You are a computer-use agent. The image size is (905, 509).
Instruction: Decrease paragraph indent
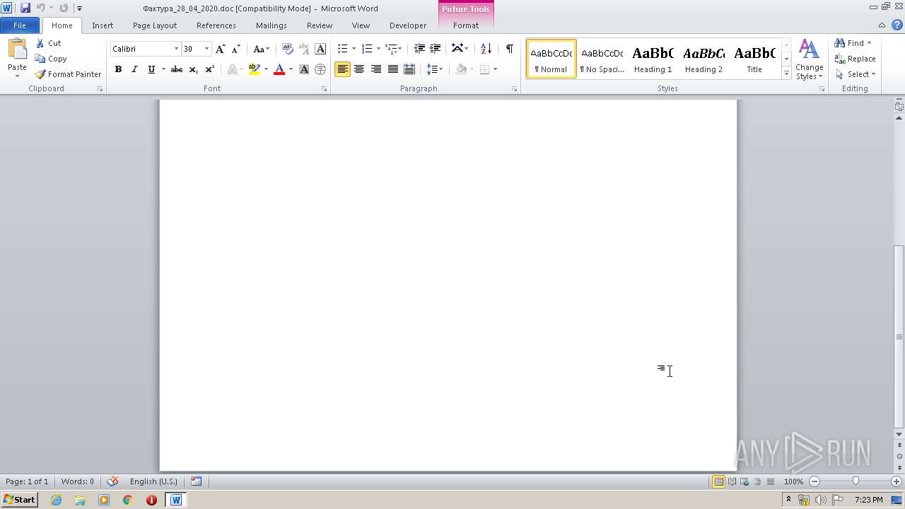419,49
